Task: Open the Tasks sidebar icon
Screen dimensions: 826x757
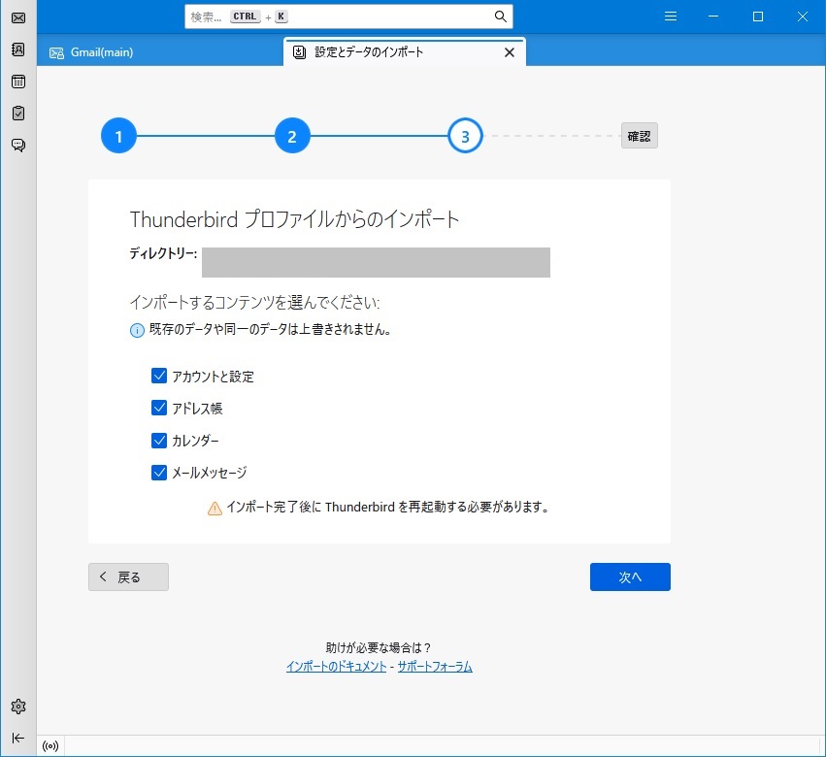Action: point(17,114)
